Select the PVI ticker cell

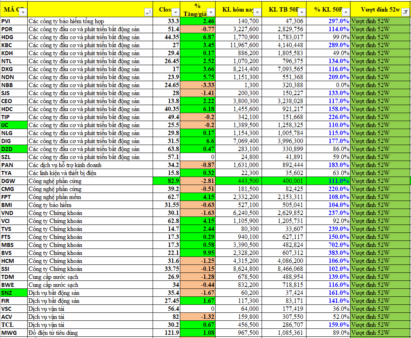point(14,21)
